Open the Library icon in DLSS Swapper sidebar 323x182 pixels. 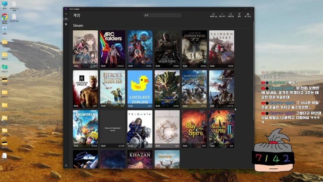coord(66,24)
